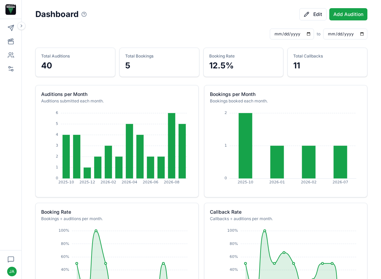The image size is (381, 279).
Task: Click the Bookings per Month heading
Action: [233, 94]
